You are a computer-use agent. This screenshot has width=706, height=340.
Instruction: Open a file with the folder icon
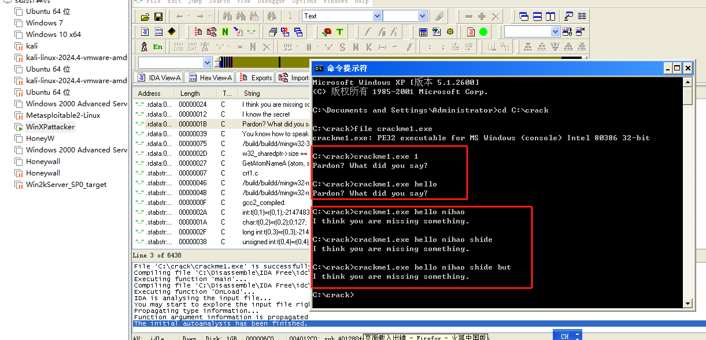click(x=145, y=16)
